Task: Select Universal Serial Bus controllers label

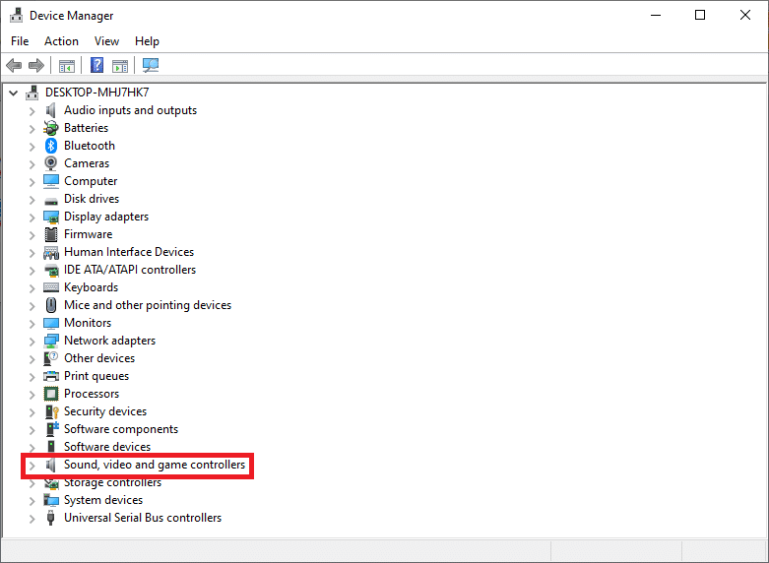Action: pos(143,518)
